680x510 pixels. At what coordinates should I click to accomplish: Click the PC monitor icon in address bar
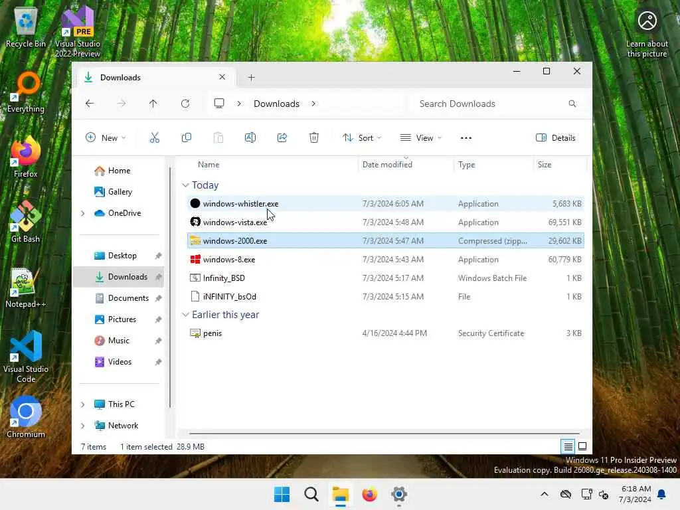coord(219,103)
